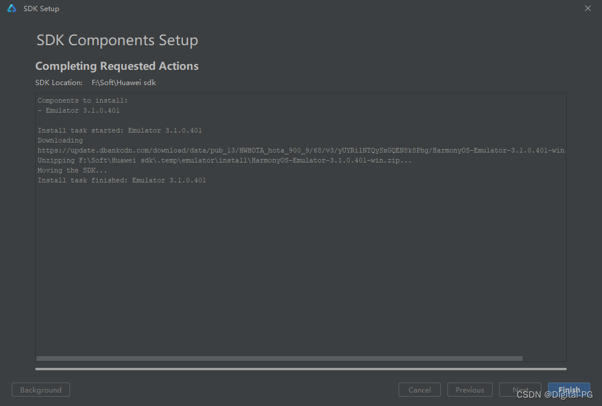
Task: Click the update.dbankcdn.com download URL
Action: click(x=302, y=150)
